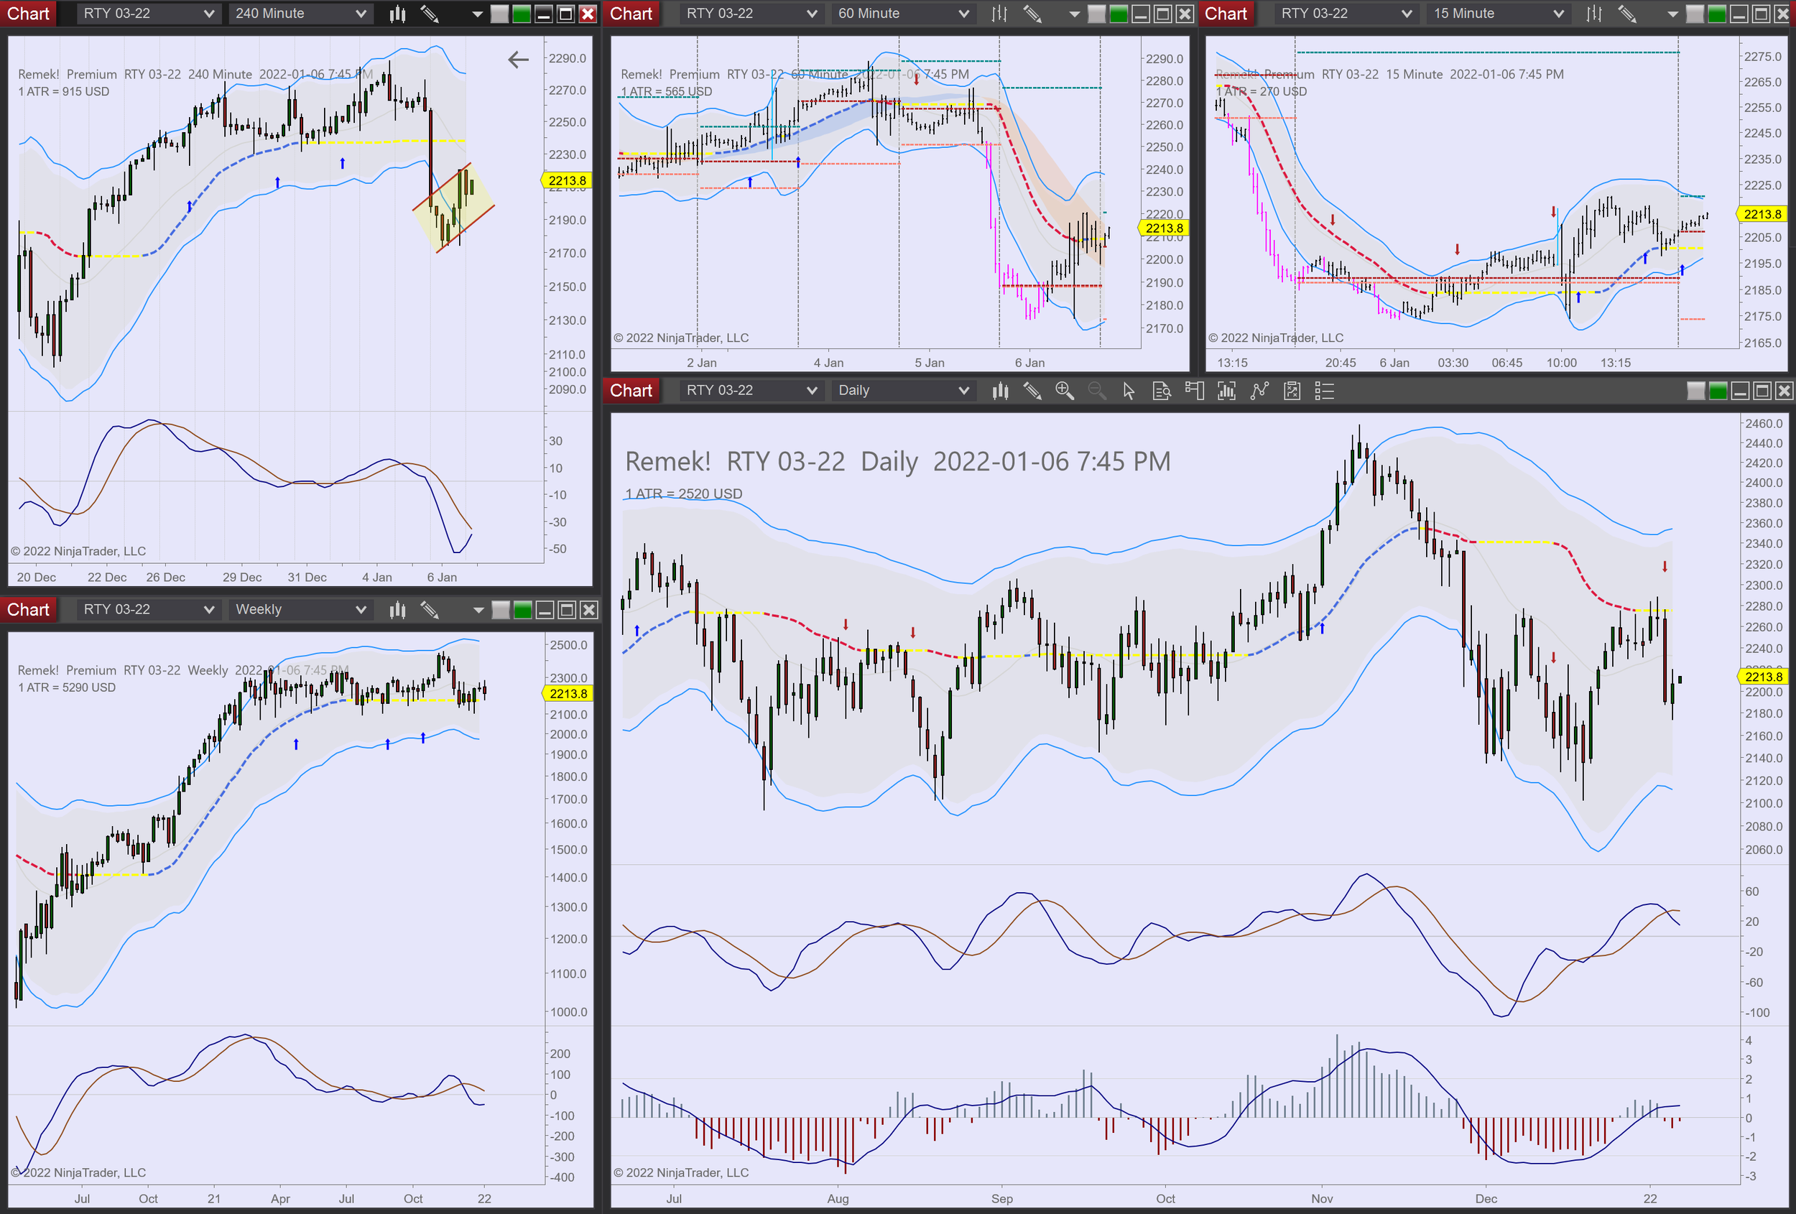1796x1214 pixels.
Task: Click Zoom In magnifier on Daily chart
Action: pos(1064,390)
